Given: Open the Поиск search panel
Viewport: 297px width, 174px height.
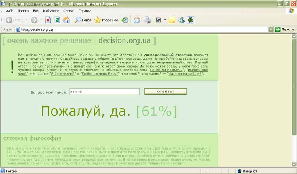Looking at the screenshot, I should click(x=82, y=20).
